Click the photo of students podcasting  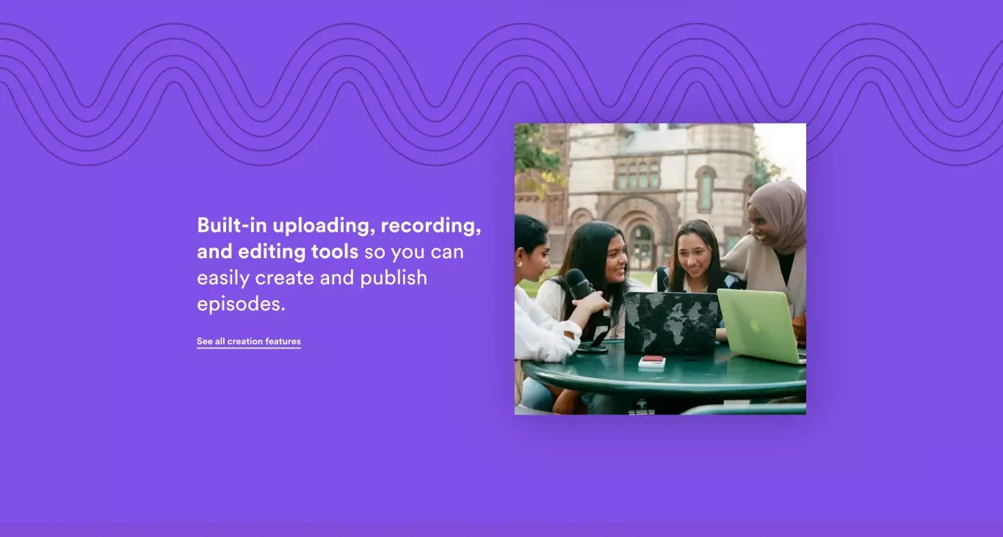(660, 268)
